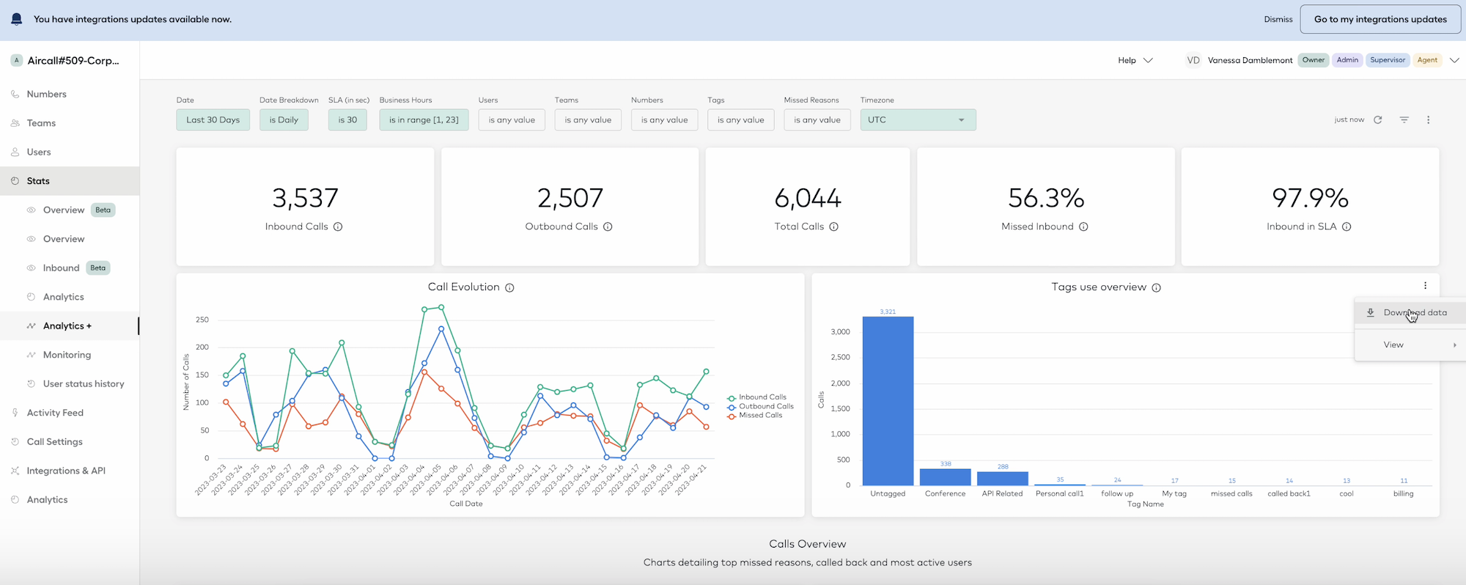Open the Tags is any value filter
This screenshot has height=585, width=1466.
coord(740,119)
